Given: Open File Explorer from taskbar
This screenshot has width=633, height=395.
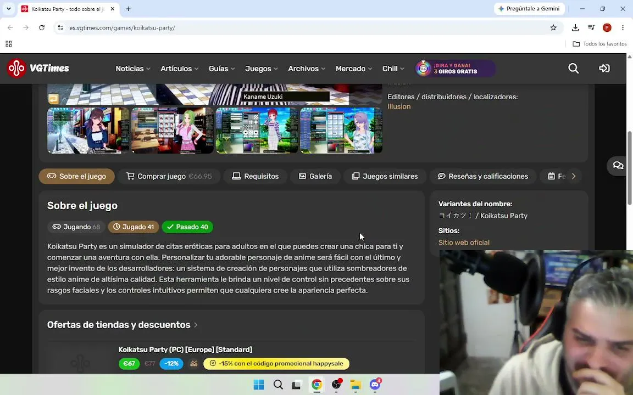Looking at the screenshot, I should tap(356, 385).
